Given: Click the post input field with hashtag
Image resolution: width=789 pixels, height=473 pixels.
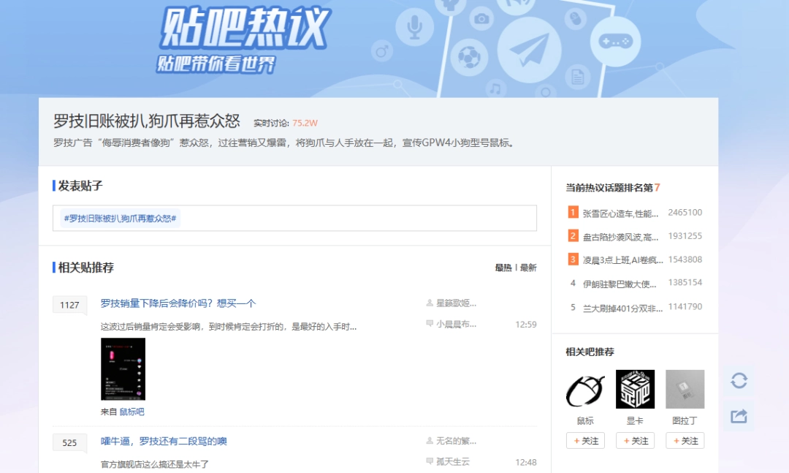Looking at the screenshot, I should tap(294, 218).
